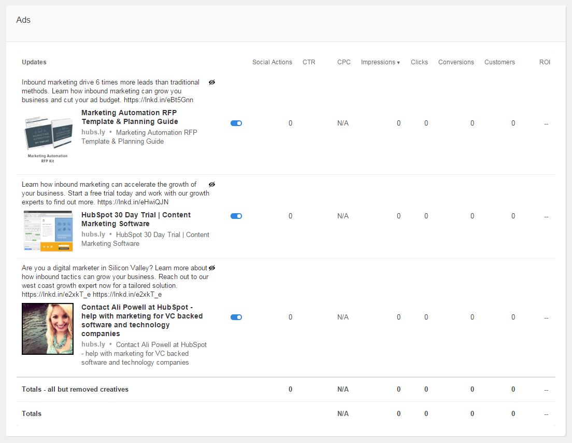Click eye icon on Inbound marketing update
Image resolution: width=572 pixels, height=443 pixels.
pyautogui.click(x=211, y=82)
